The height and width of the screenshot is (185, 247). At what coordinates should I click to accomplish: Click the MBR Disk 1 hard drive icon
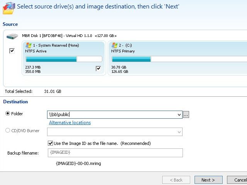click(x=12, y=36)
